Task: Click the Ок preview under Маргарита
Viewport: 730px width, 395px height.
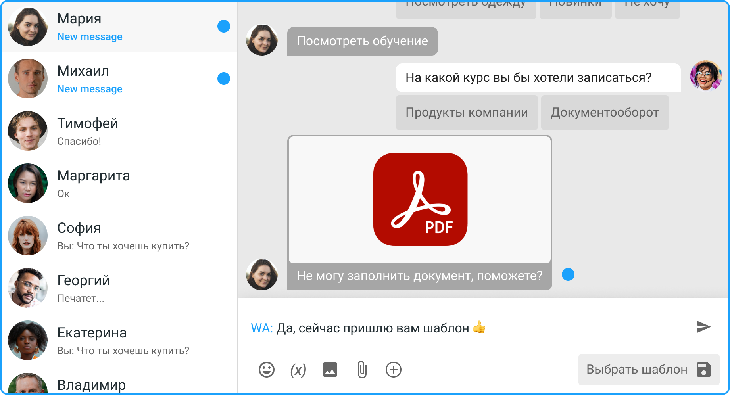Action: click(x=63, y=194)
